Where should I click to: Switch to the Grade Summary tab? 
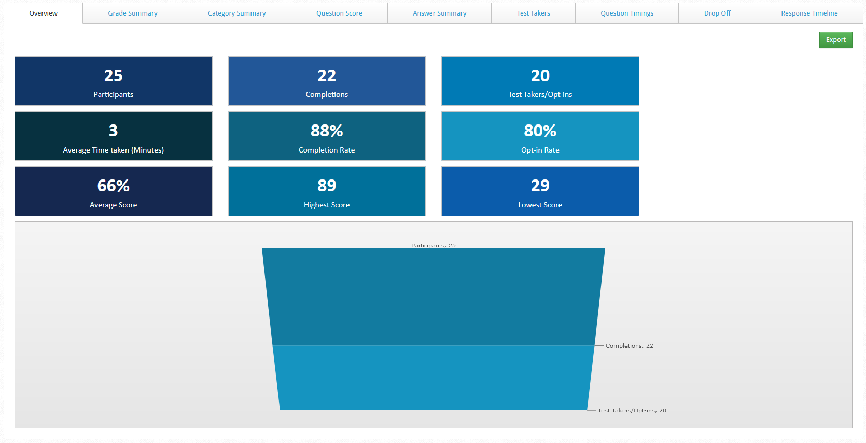133,13
